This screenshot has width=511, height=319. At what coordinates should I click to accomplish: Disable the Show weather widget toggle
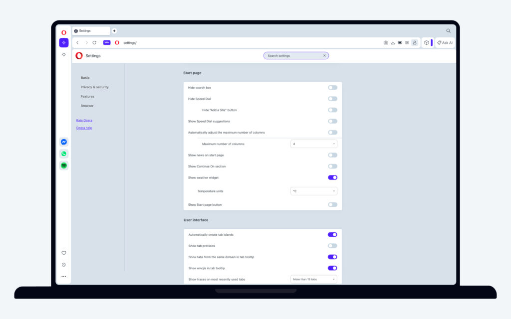tap(332, 177)
